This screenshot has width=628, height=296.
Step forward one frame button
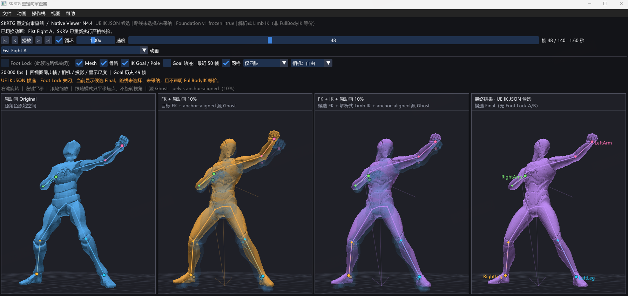click(x=39, y=40)
